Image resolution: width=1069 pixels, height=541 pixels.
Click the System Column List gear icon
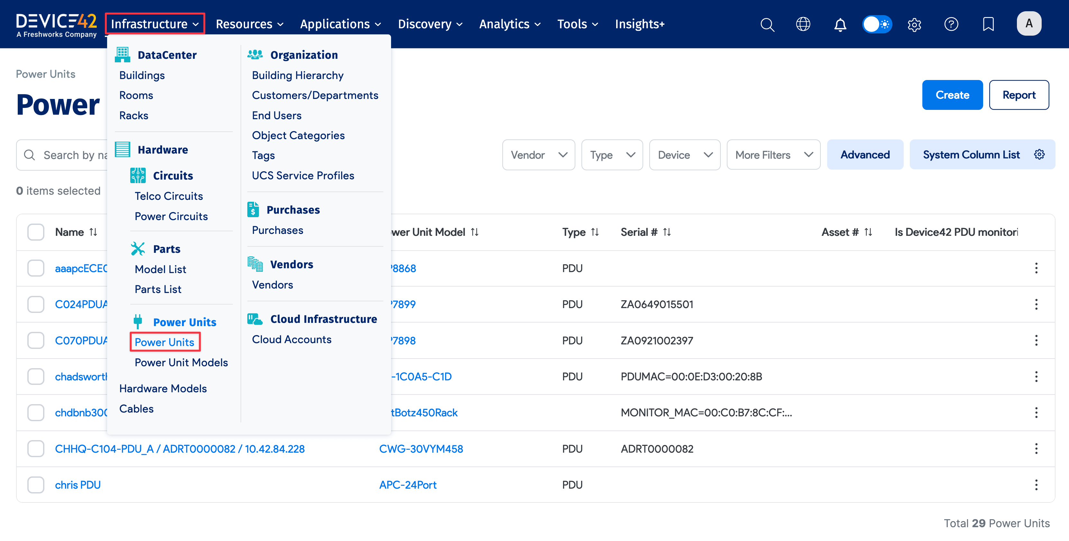[x=1039, y=155]
